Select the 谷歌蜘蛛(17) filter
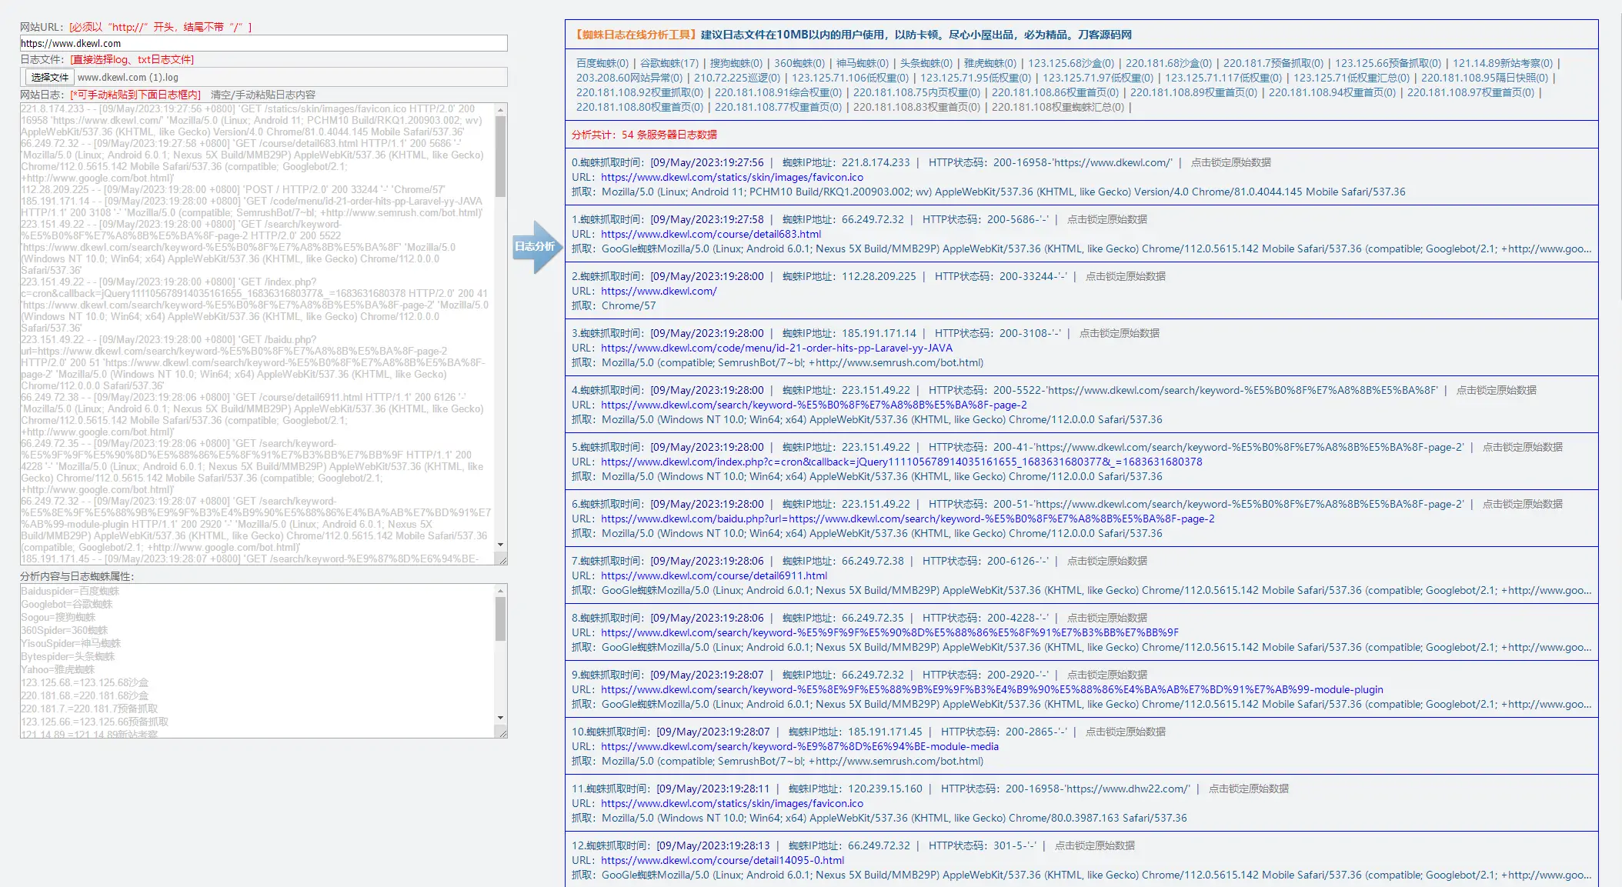The height and width of the screenshot is (887, 1622). pos(669,63)
